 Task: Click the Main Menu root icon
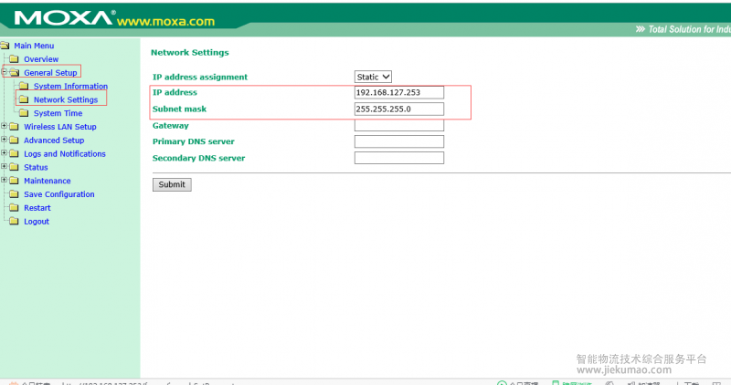point(5,46)
